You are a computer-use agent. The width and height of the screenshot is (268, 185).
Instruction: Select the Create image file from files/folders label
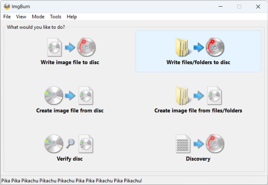[x=198, y=111]
